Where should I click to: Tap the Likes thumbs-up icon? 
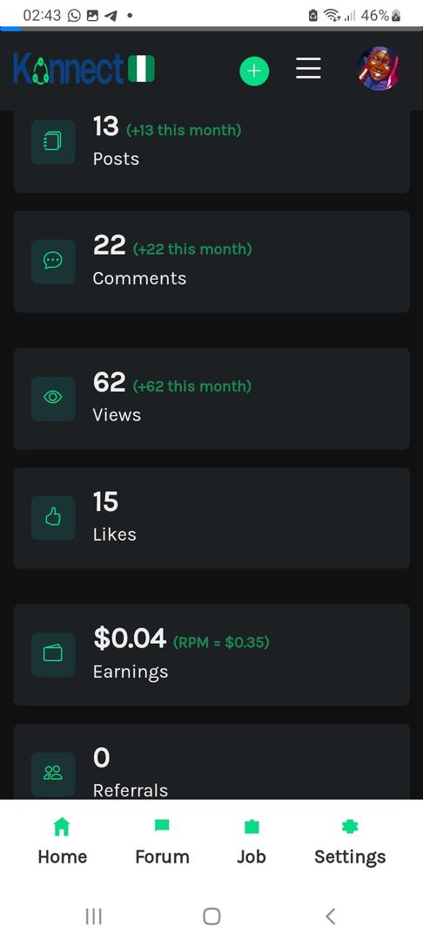point(53,517)
